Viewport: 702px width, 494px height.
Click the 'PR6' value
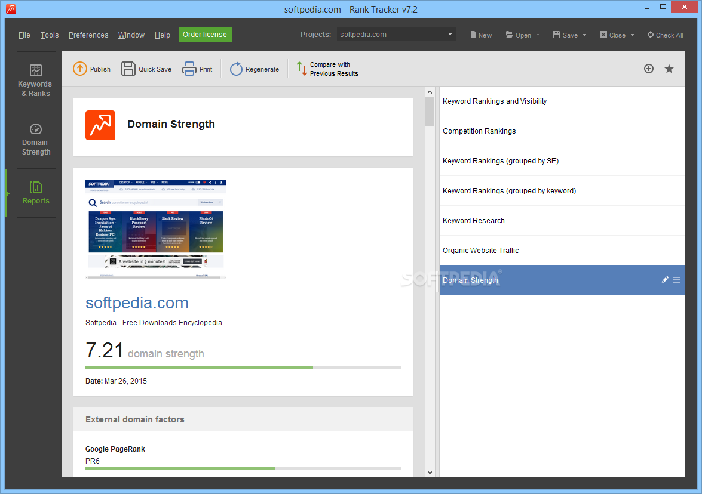click(93, 461)
